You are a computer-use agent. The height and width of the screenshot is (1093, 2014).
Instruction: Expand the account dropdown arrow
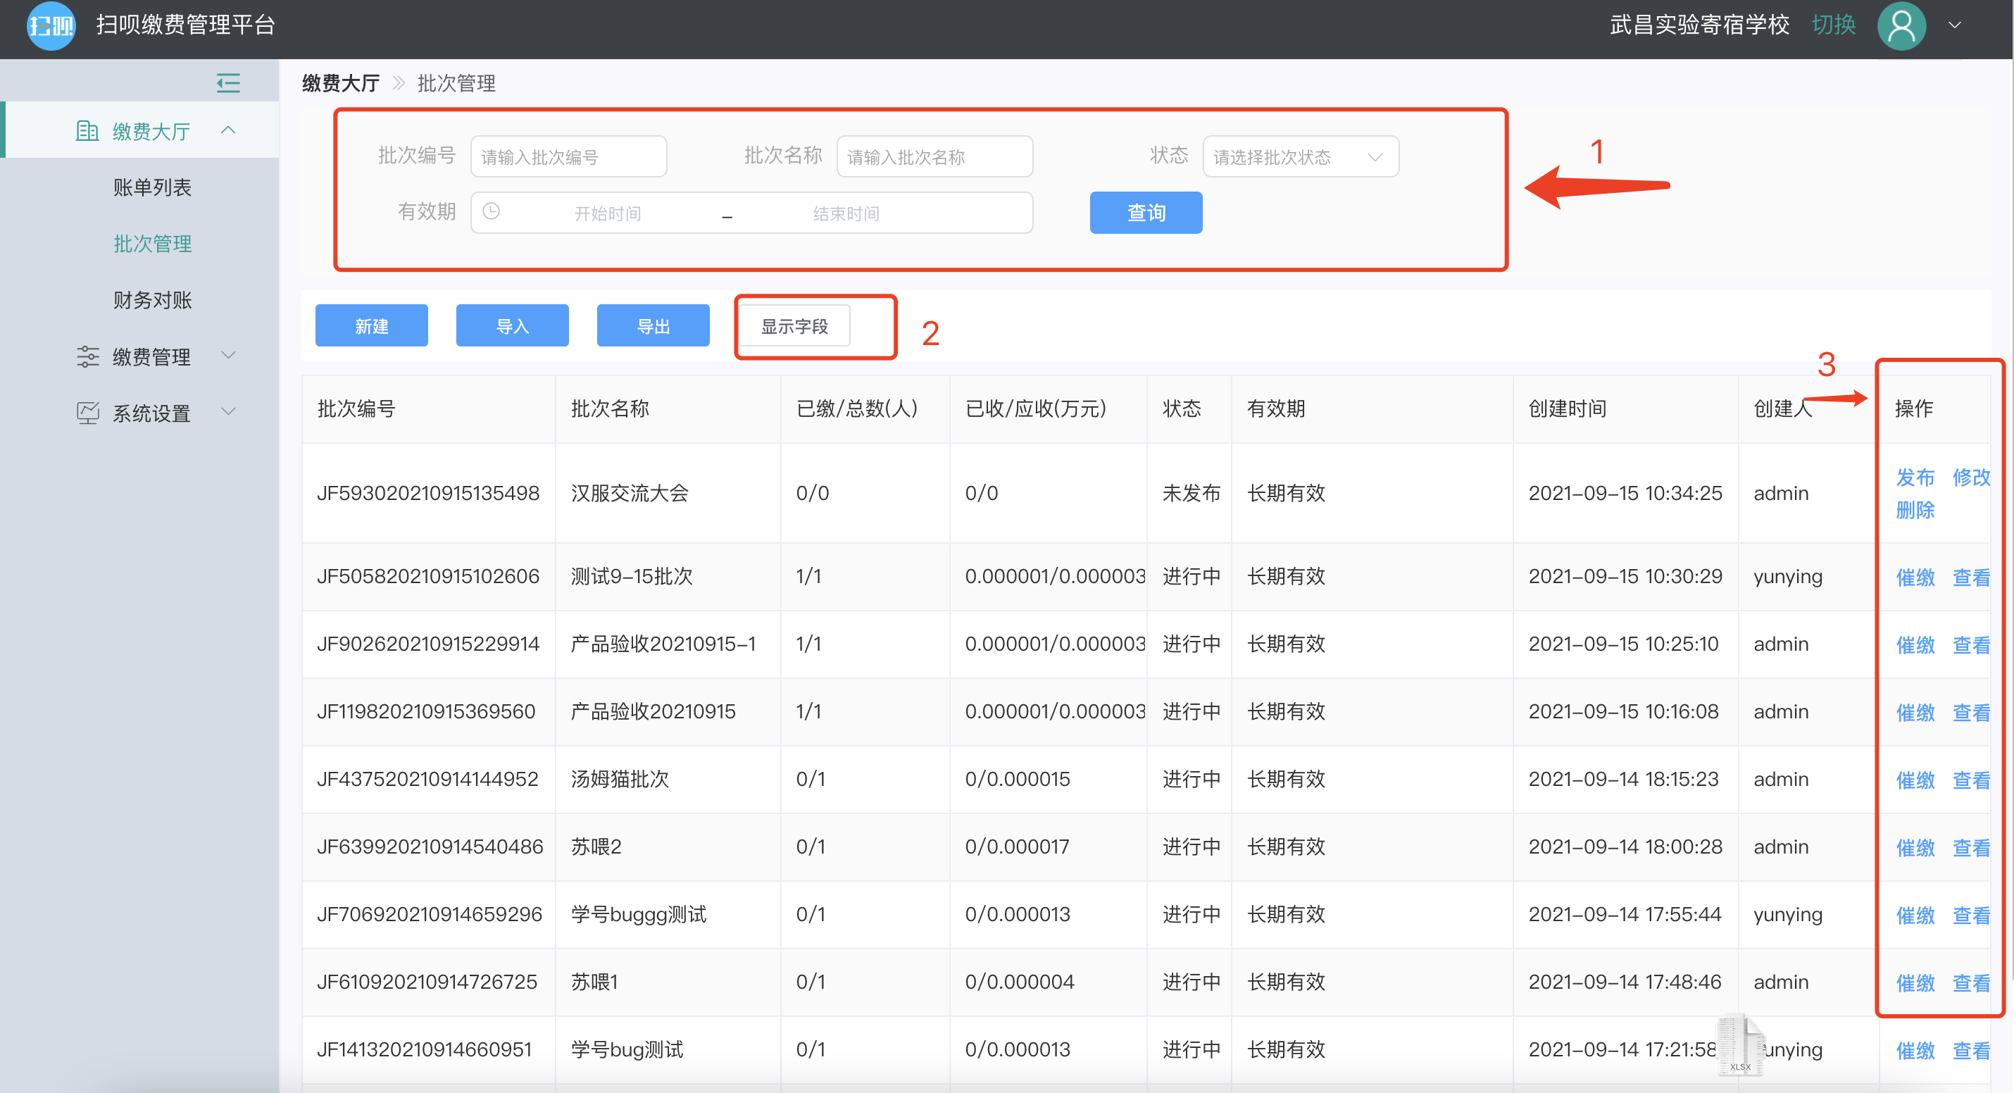pos(1955,26)
